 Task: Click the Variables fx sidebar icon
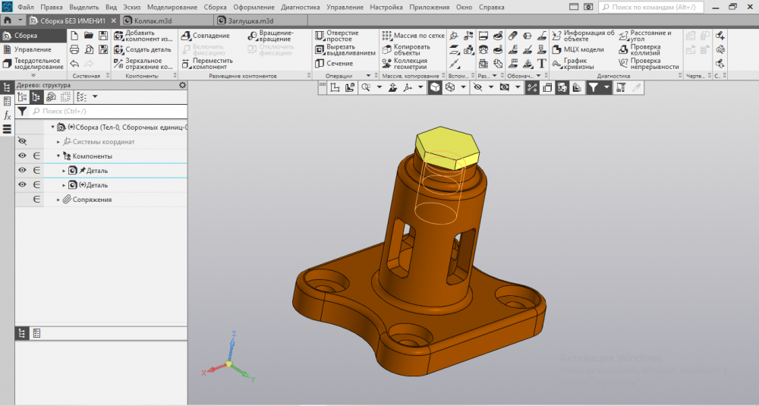(7, 115)
